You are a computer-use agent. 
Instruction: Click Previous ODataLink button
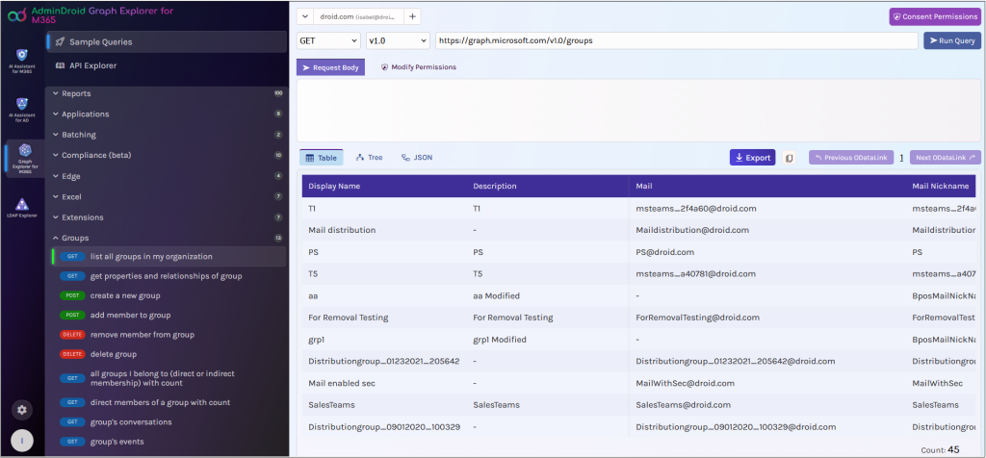pyautogui.click(x=851, y=158)
